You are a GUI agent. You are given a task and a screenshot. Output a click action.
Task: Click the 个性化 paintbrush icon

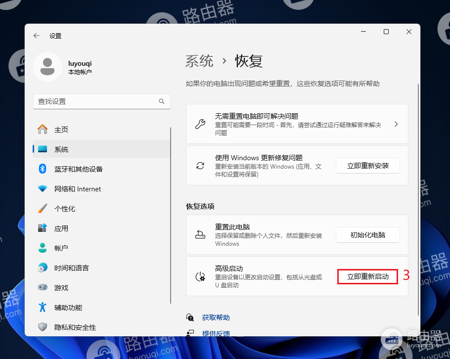click(x=43, y=208)
